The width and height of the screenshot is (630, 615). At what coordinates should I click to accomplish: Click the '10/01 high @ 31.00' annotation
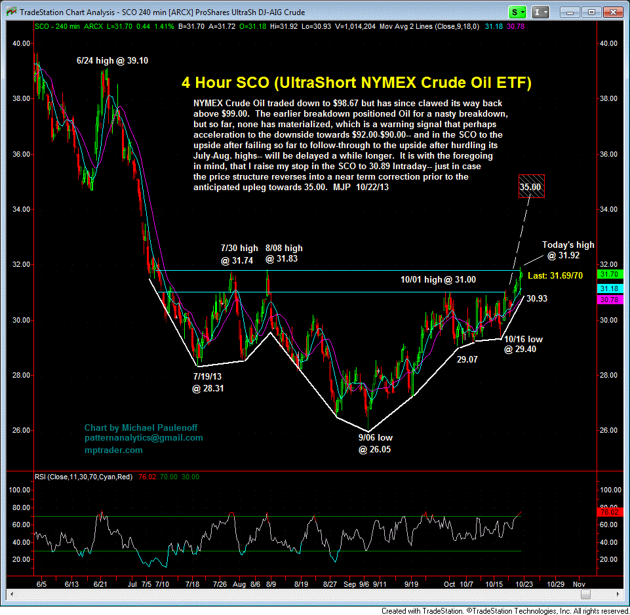pyautogui.click(x=438, y=279)
